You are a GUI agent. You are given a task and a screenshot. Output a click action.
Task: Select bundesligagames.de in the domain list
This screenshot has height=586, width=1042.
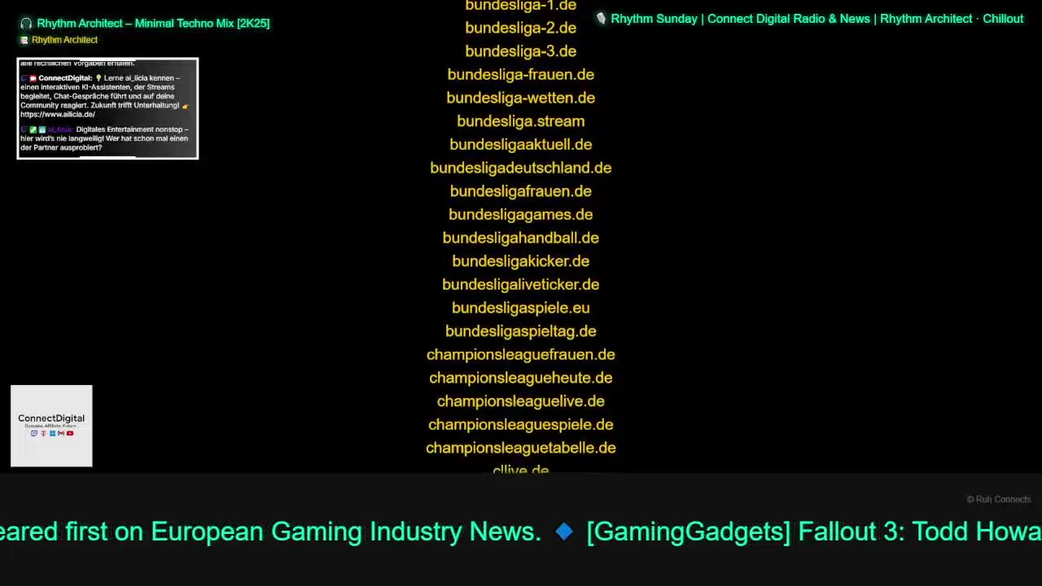coord(521,215)
